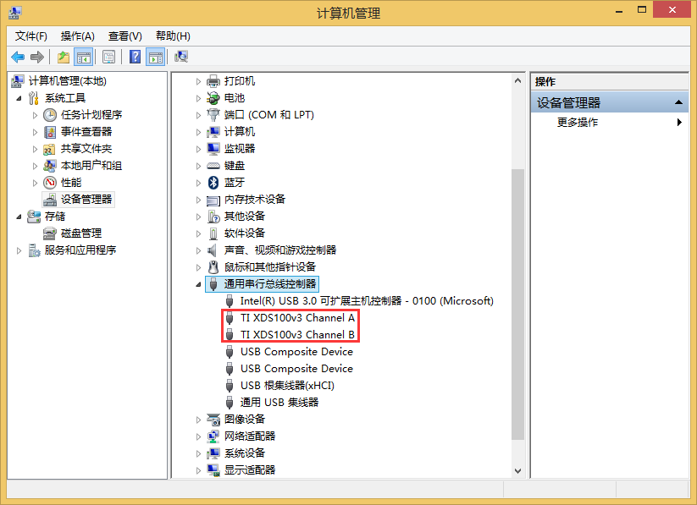Click the USB plug icon of TI XDS100v3 Channel A

tap(230, 318)
